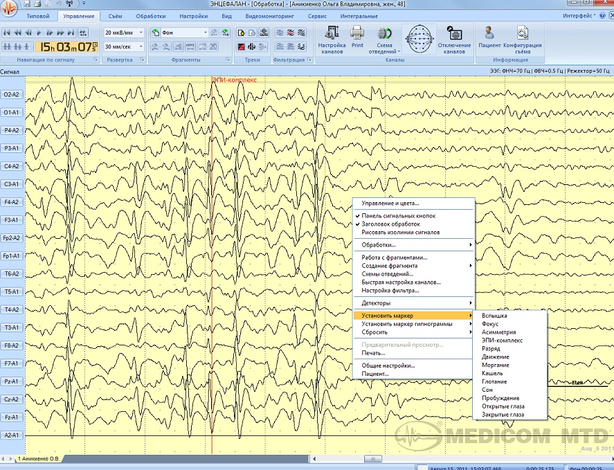Choose Закрытые глаза marker option
Viewport: 614px width, 470px height.
503,415
